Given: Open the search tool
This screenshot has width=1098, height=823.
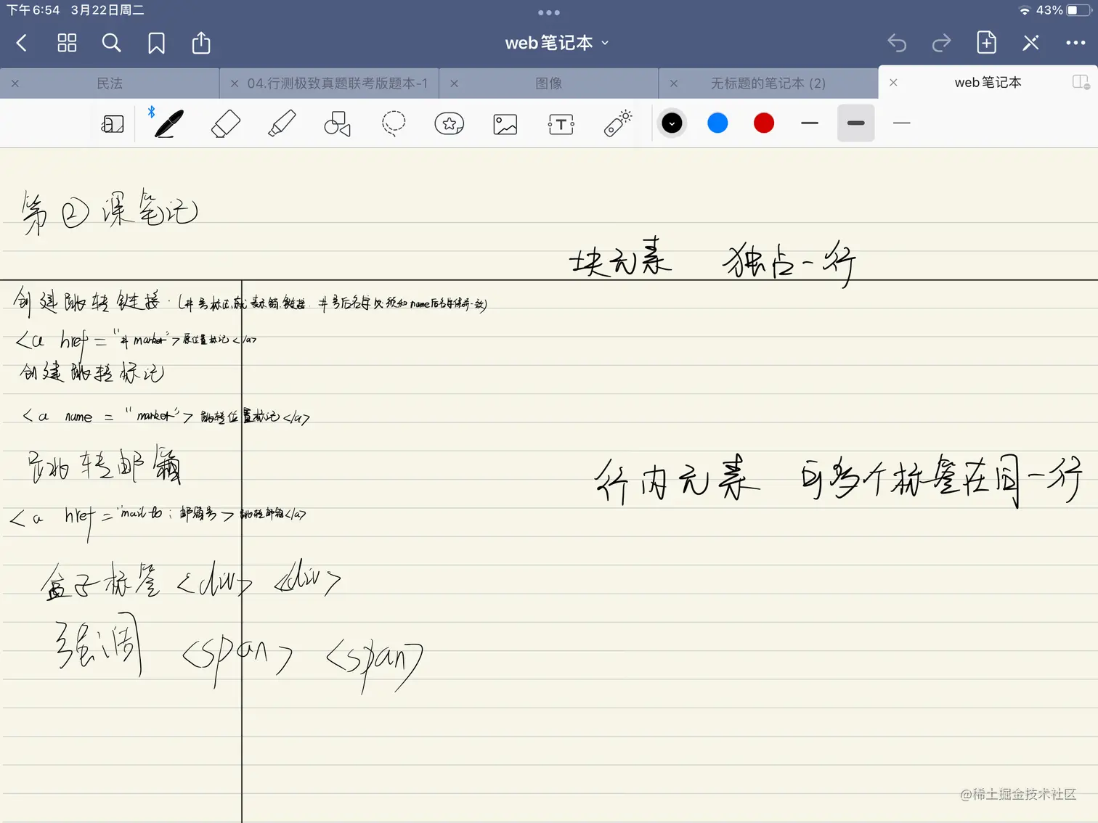Looking at the screenshot, I should click(111, 44).
